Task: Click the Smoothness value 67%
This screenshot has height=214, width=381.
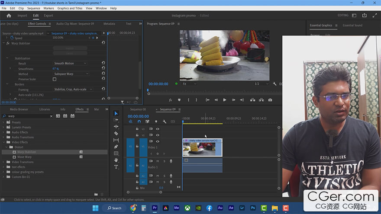Action: (x=56, y=69)
